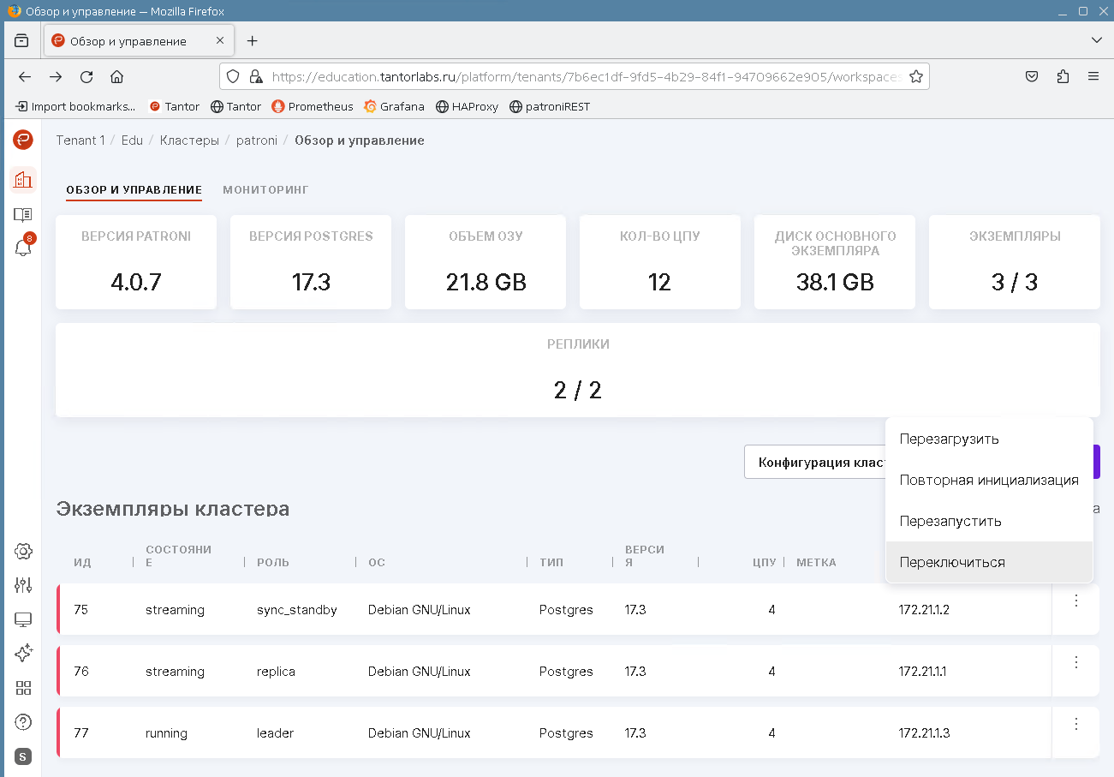Bookmark this page with star icon
This screenshot has width=1114, height=777.
(x=915, y=77)
